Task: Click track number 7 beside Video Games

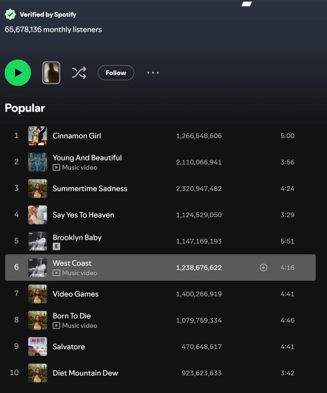Action: pyautogui.click(x=17, y=293)
